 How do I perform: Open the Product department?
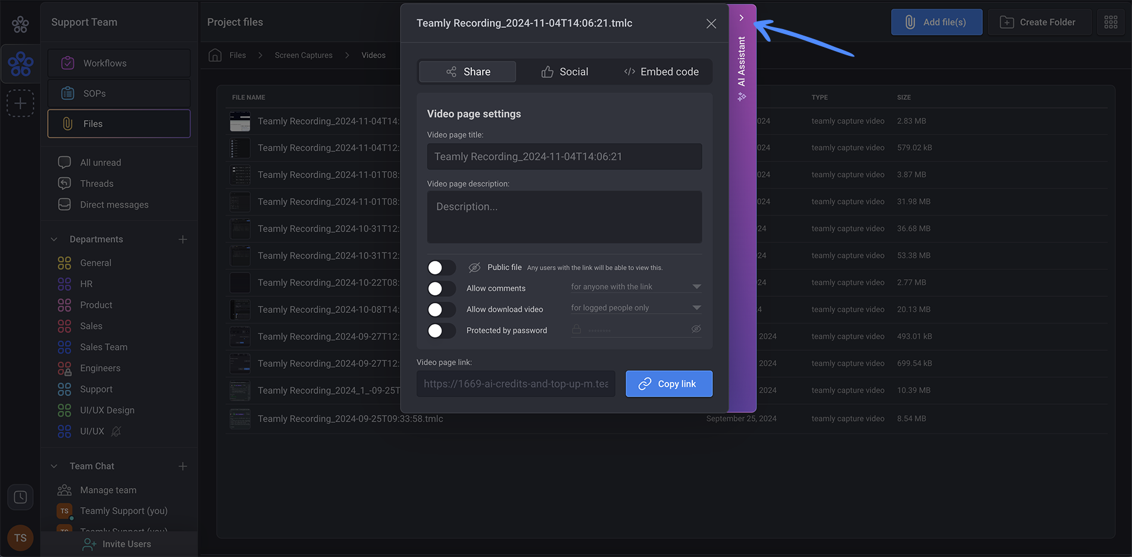pyautogui.click(x=96, y=305)
